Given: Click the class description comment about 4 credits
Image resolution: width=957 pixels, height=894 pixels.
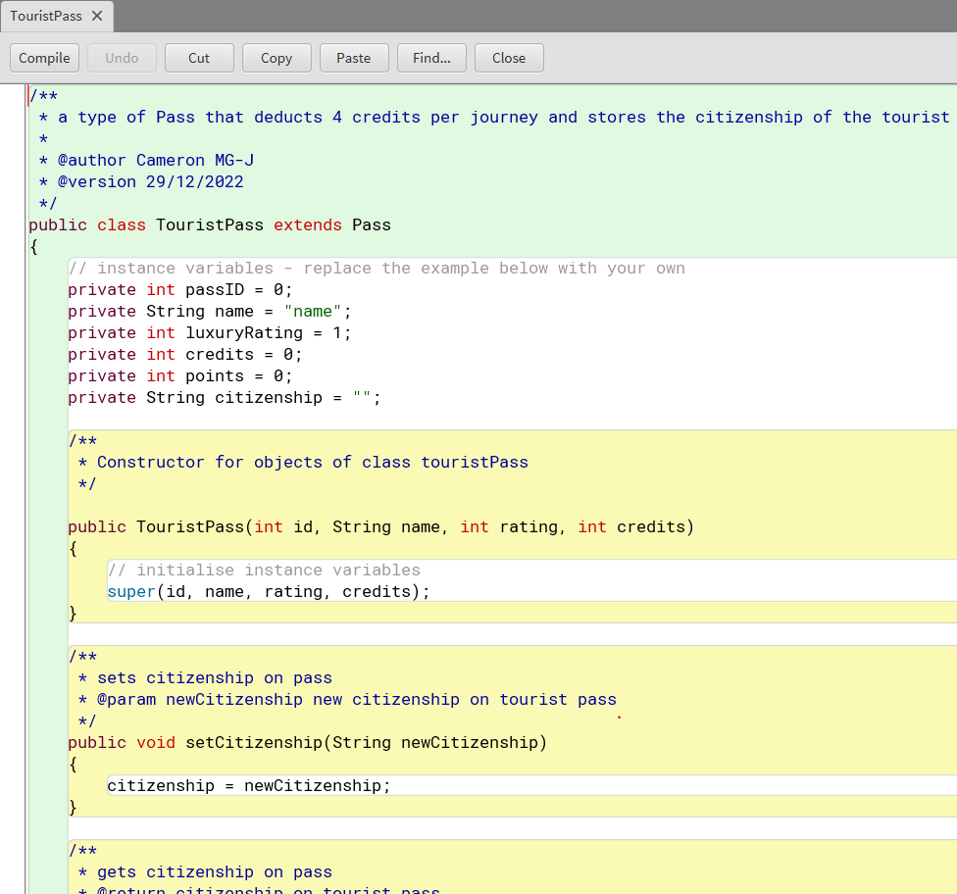Looking at the screenshot, I should 494,118.
